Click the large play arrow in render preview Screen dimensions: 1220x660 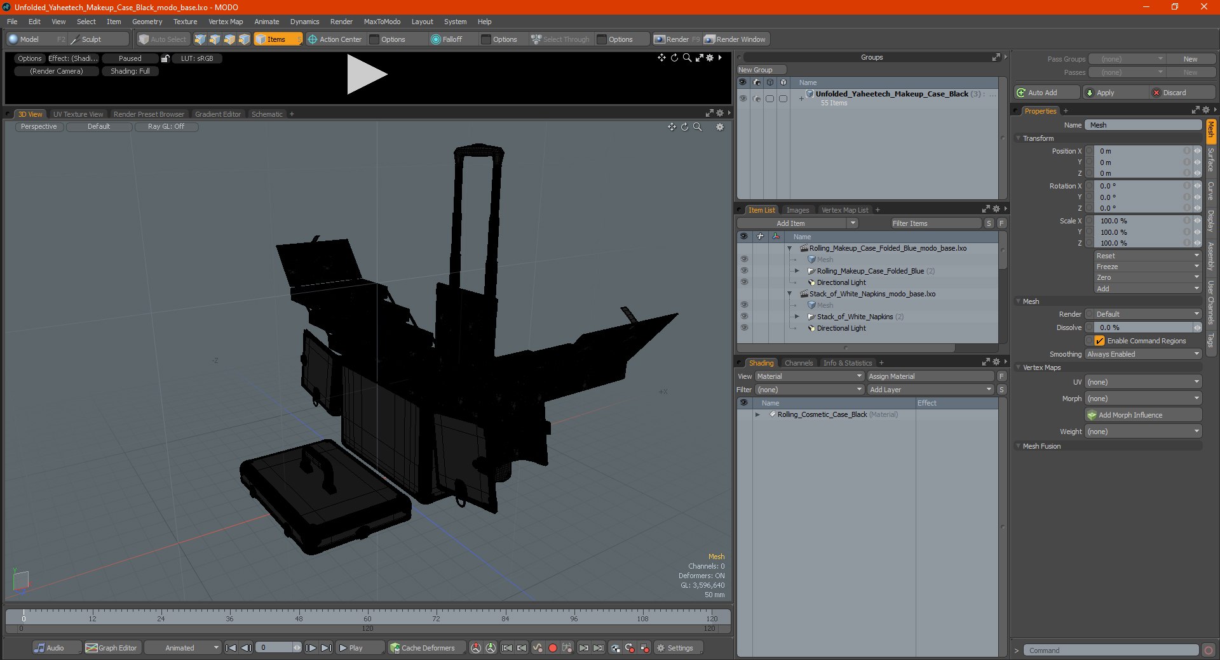367,74
